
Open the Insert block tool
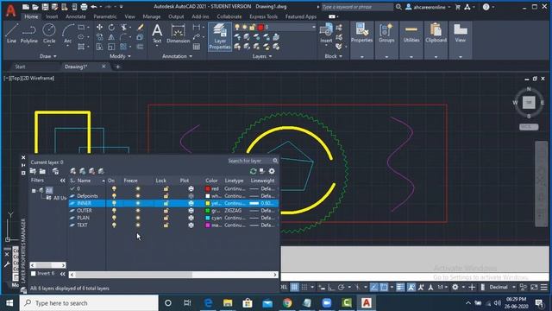tap(326, 34)
